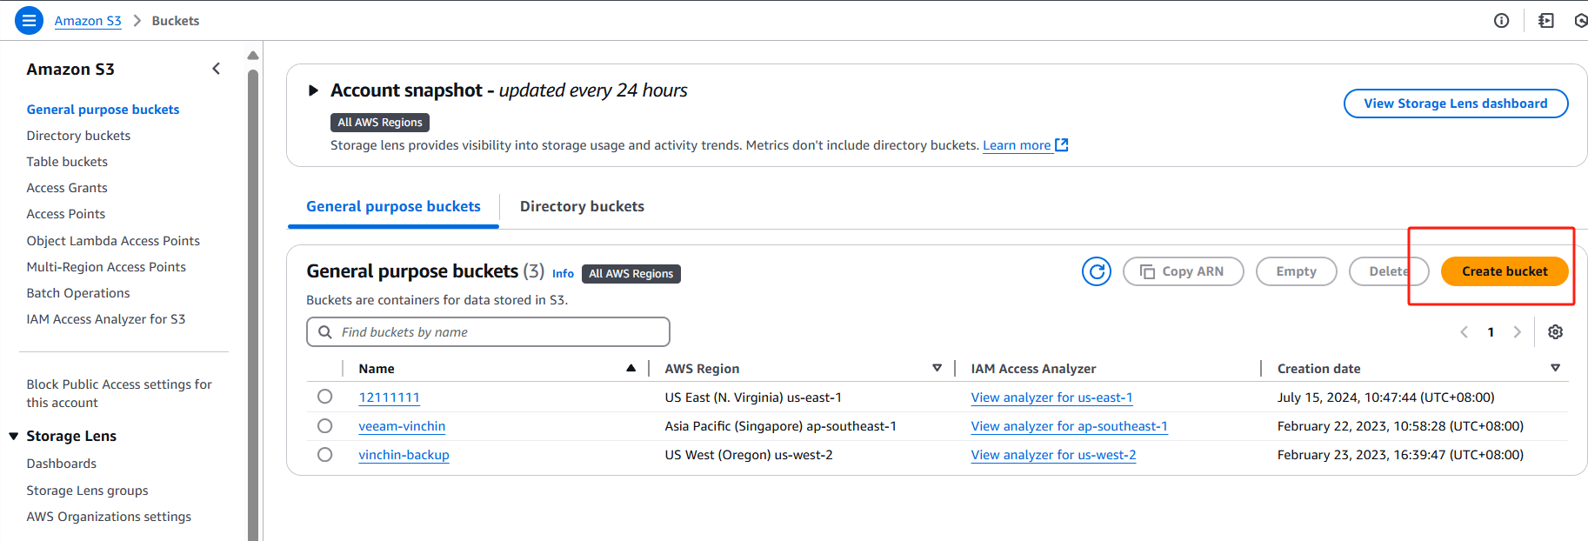Click View Storage Lens dashboard button

pyautogui.click(x=1456, y=104)
